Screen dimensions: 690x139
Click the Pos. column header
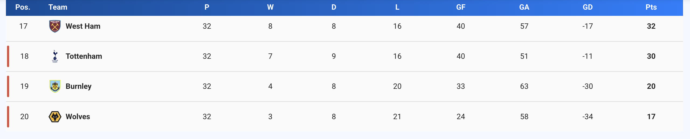23,7
